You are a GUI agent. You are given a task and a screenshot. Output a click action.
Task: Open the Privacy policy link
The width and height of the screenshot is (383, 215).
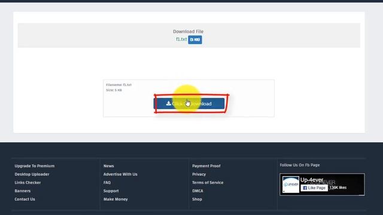click(199, 174)
